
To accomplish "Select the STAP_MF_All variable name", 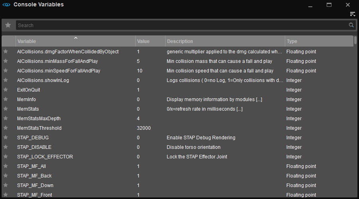I will [x=32, y=166].
